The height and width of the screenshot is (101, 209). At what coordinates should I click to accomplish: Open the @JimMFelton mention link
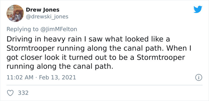58,29
